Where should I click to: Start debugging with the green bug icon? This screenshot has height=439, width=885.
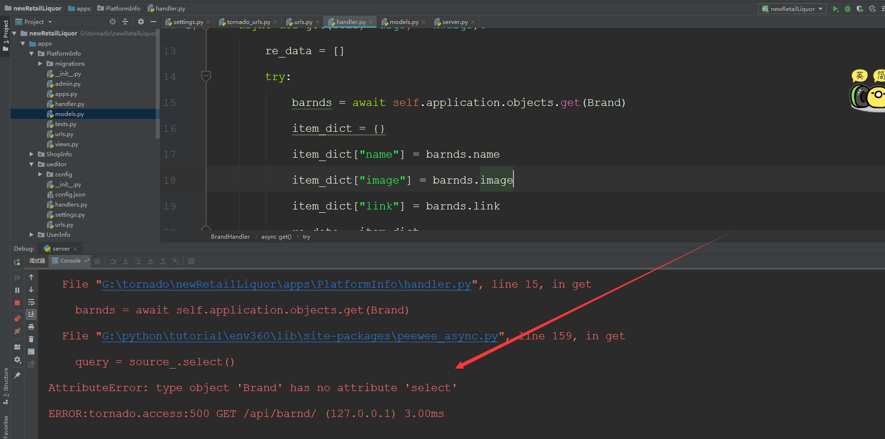(848, 9)
